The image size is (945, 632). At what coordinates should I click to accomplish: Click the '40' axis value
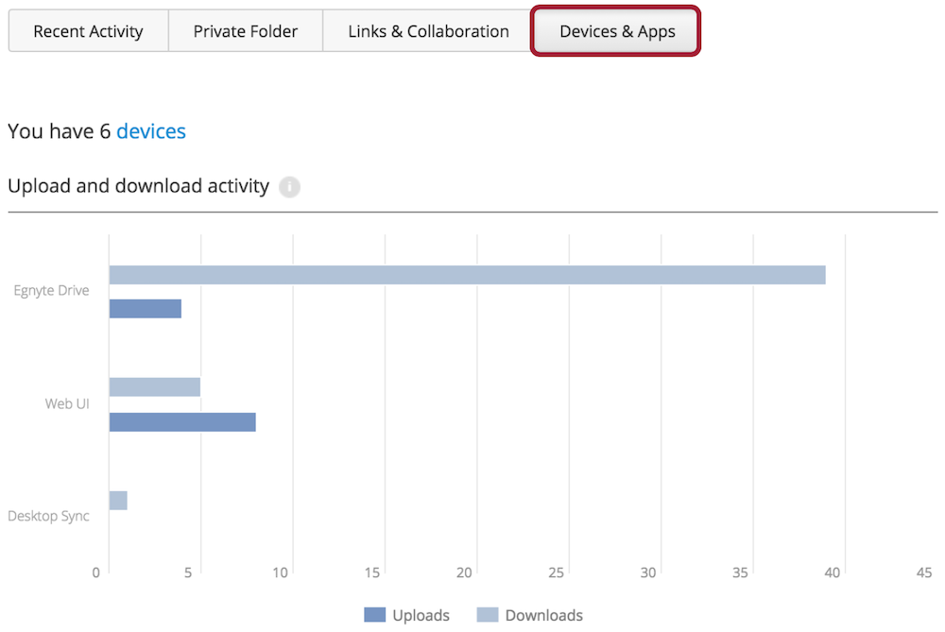pyautogui.click(x=833, y=572)
